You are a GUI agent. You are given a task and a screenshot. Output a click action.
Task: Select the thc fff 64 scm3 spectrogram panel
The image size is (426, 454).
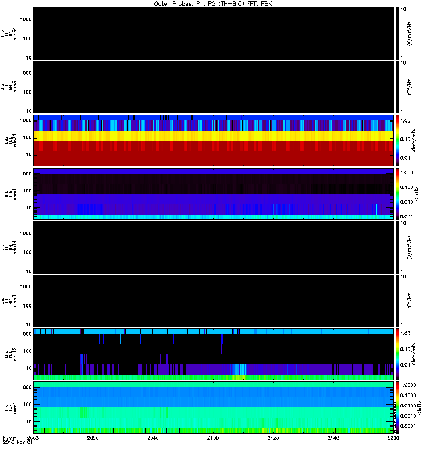point(213,301)
